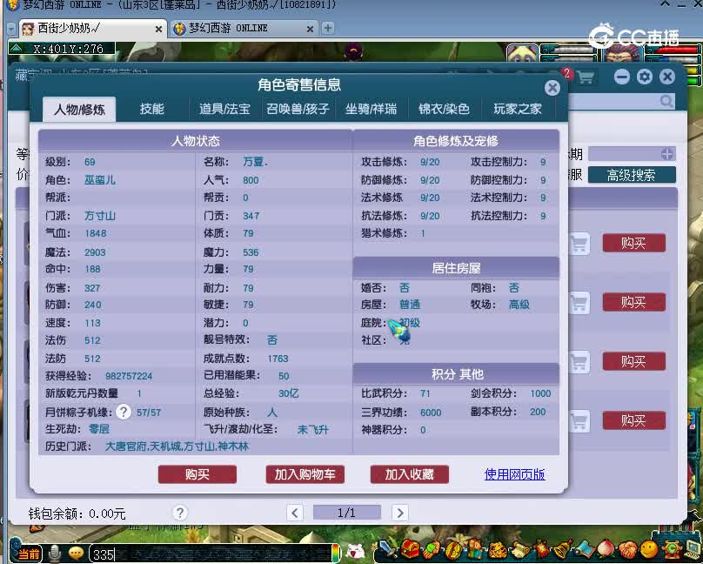Select the 人物/修炼 tab
703x564 pixels.
point(79,110)
